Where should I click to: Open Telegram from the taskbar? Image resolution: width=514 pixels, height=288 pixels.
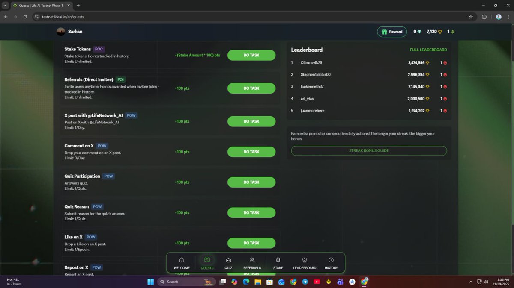tap(305, 282)
